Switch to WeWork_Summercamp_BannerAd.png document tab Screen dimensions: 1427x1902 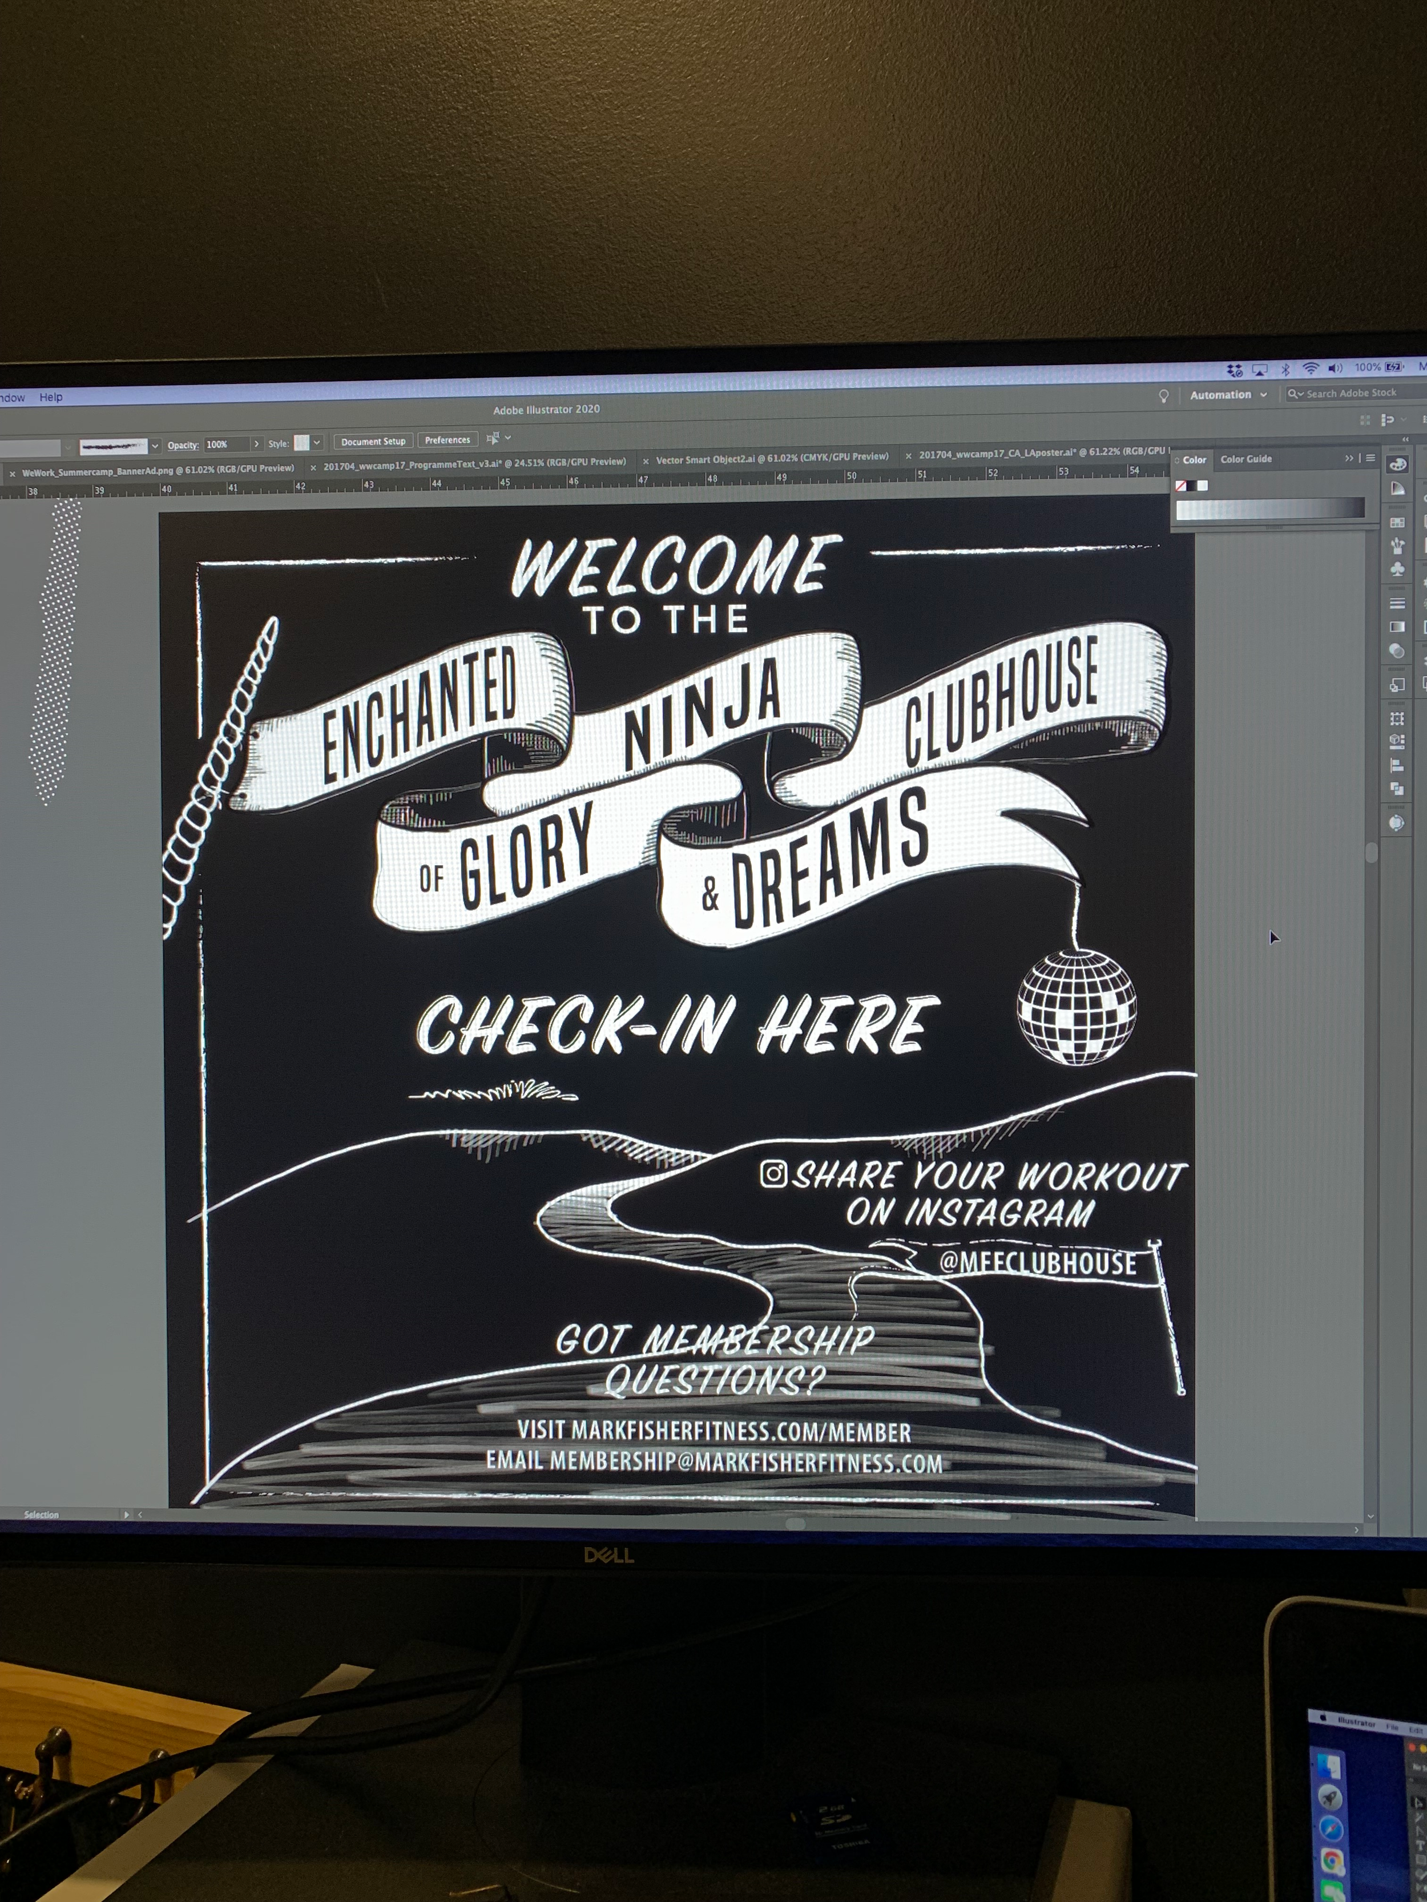[x=158, y=470]
